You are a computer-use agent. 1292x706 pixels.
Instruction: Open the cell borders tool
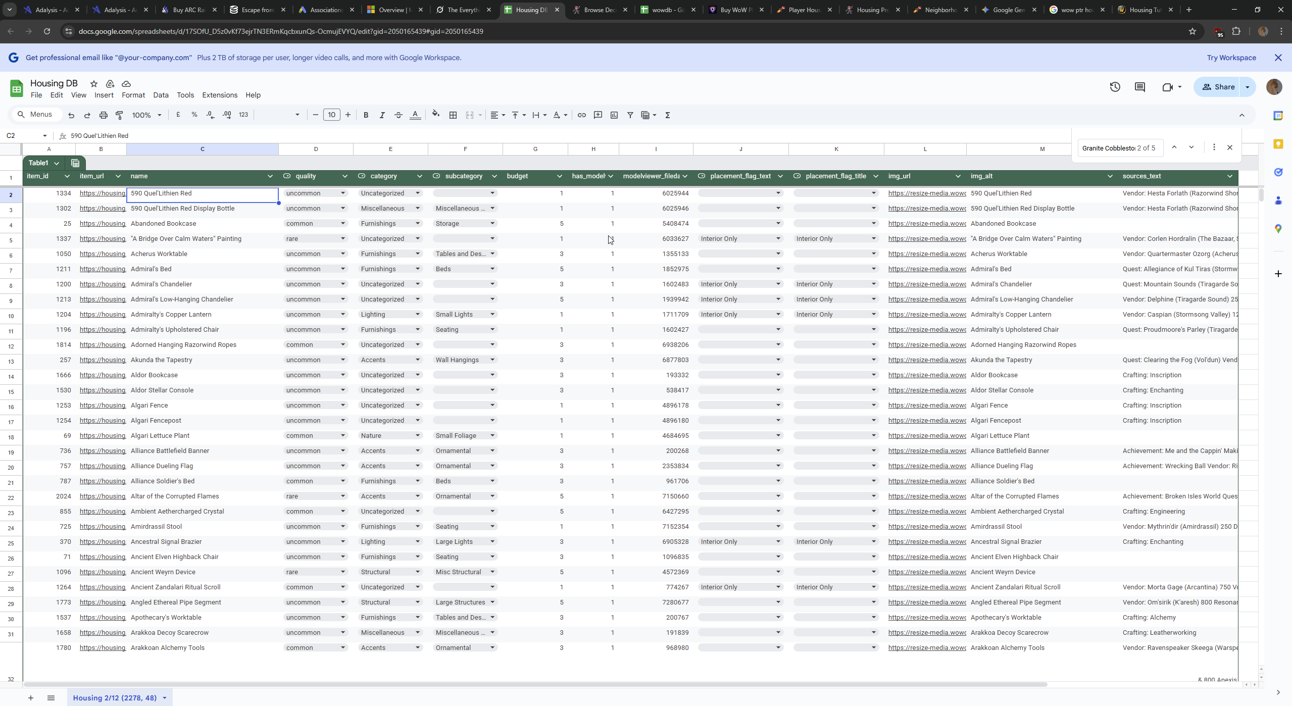453,115
